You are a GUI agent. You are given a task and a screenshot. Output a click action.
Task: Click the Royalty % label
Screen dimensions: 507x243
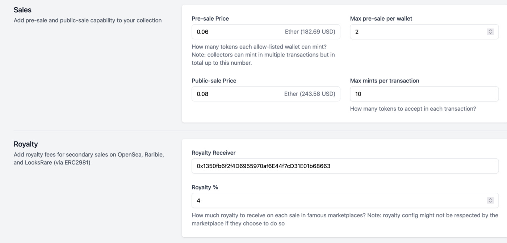pyautogui.click(x=205, y=187)
